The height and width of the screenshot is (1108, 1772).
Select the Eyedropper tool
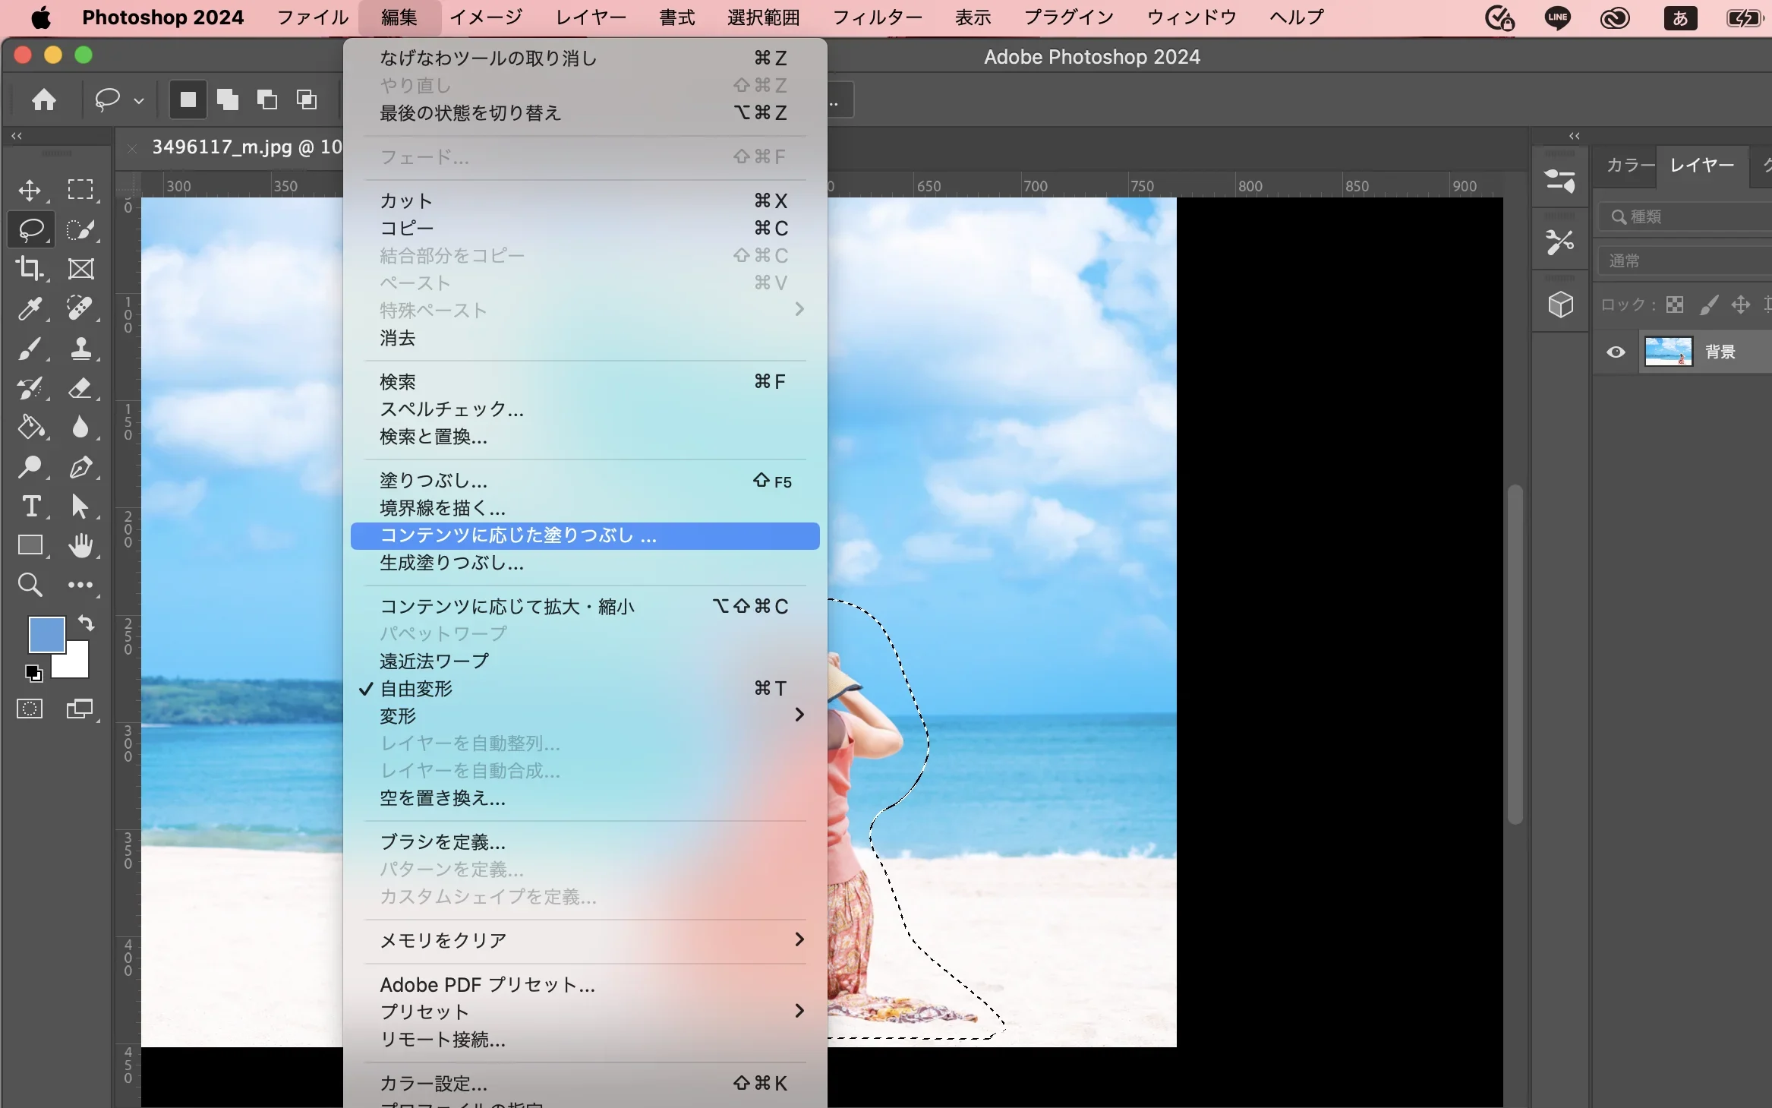click(x=30, y=308)
